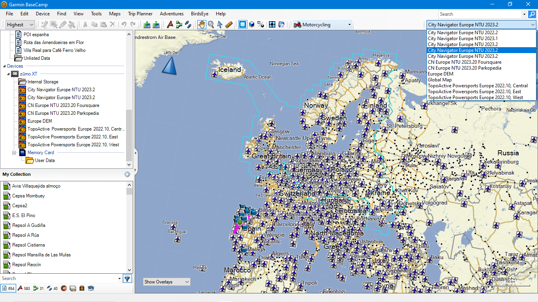Select the New Route tool
This screenshot has width=538, height=302.
pos(179,24)
